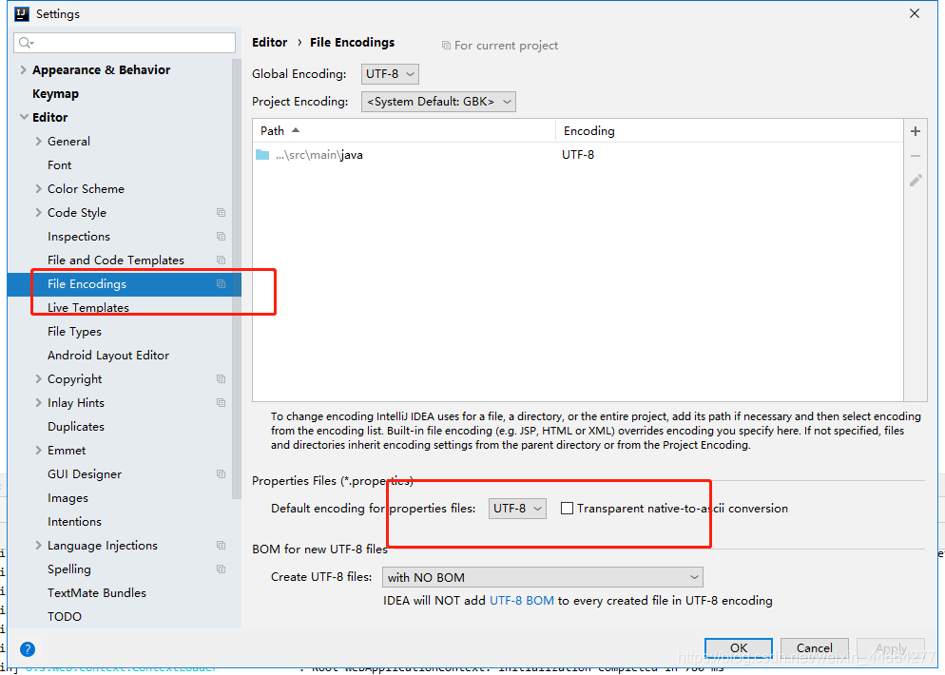Click the java folder icon in the path table

tap(262, 155)
